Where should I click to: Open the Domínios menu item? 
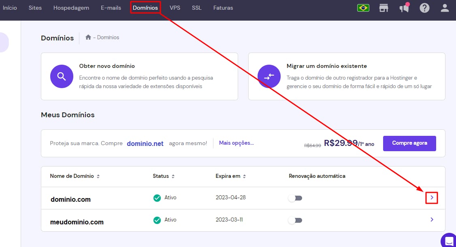[x=145, y=8]
